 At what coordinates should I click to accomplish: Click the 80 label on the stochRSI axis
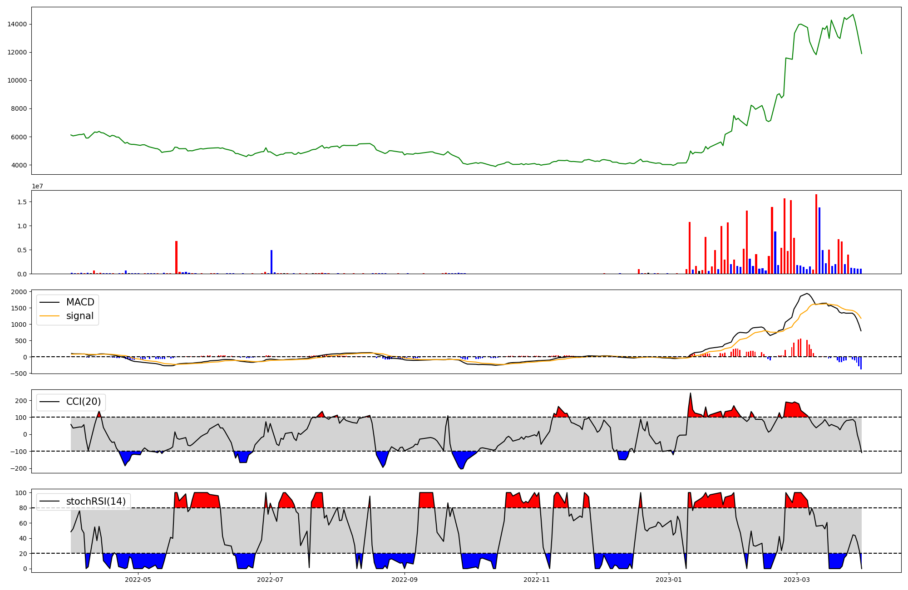(23, 508)
